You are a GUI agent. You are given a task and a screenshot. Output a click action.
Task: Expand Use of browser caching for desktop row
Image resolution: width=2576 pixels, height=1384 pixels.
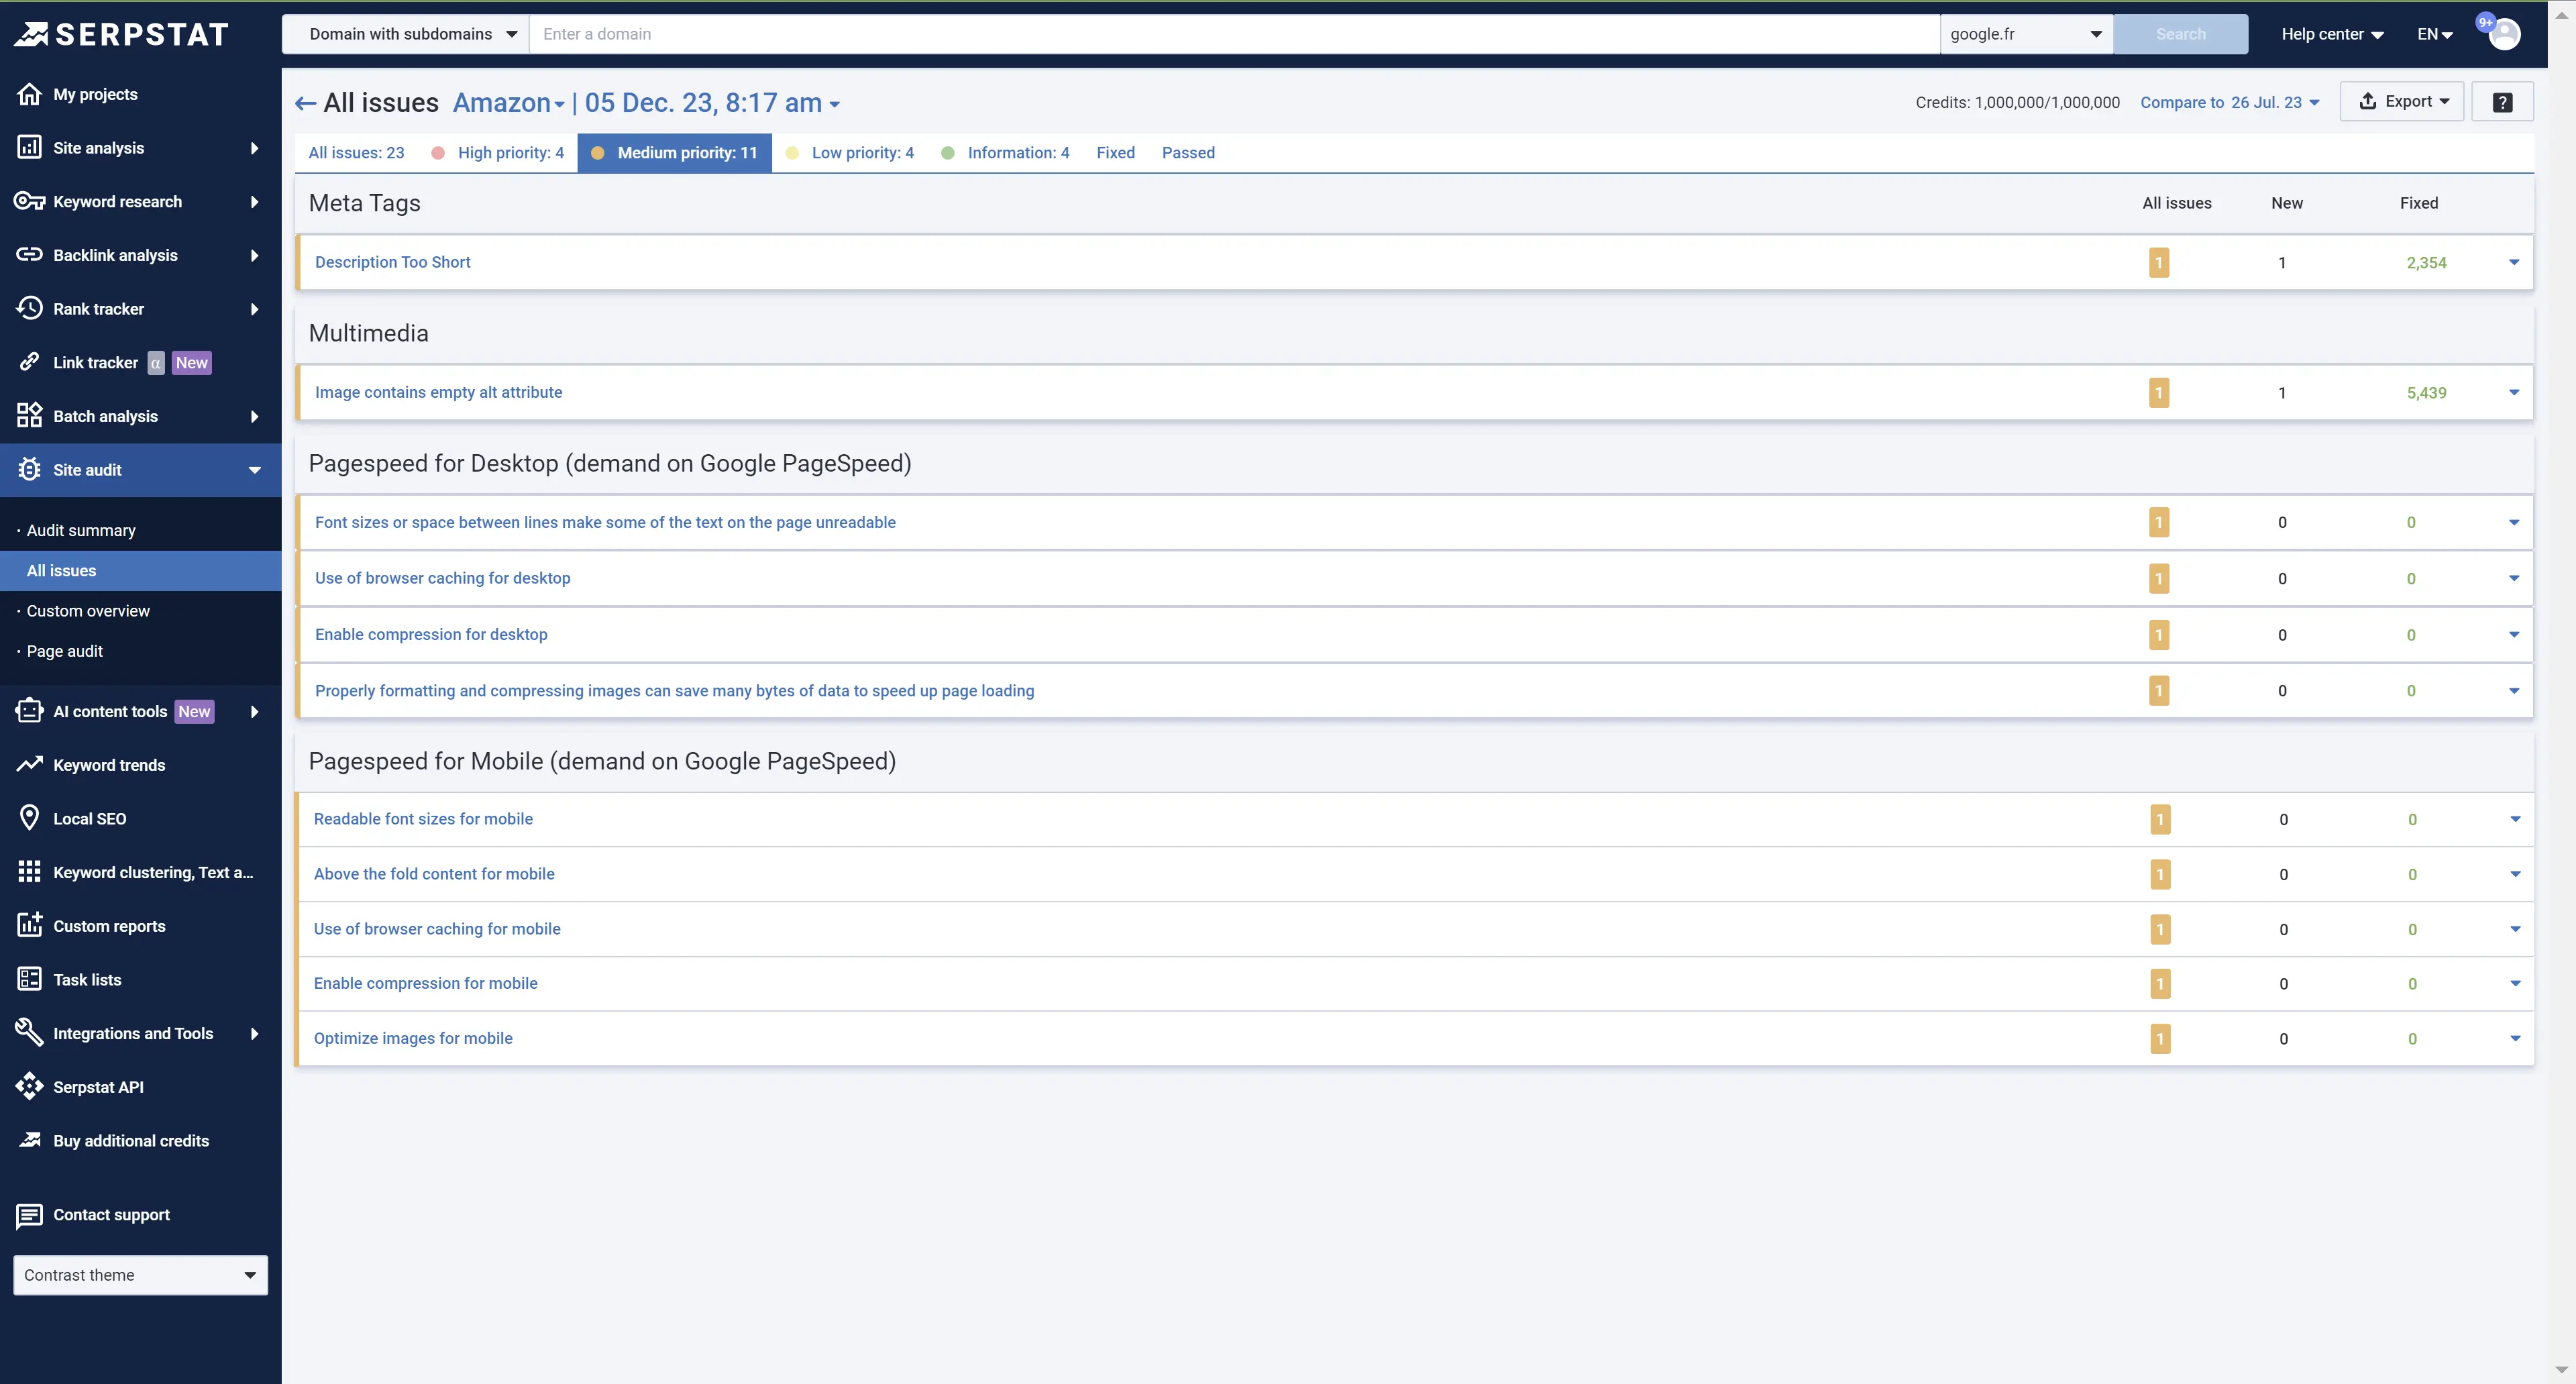(x=2514, y=578)
